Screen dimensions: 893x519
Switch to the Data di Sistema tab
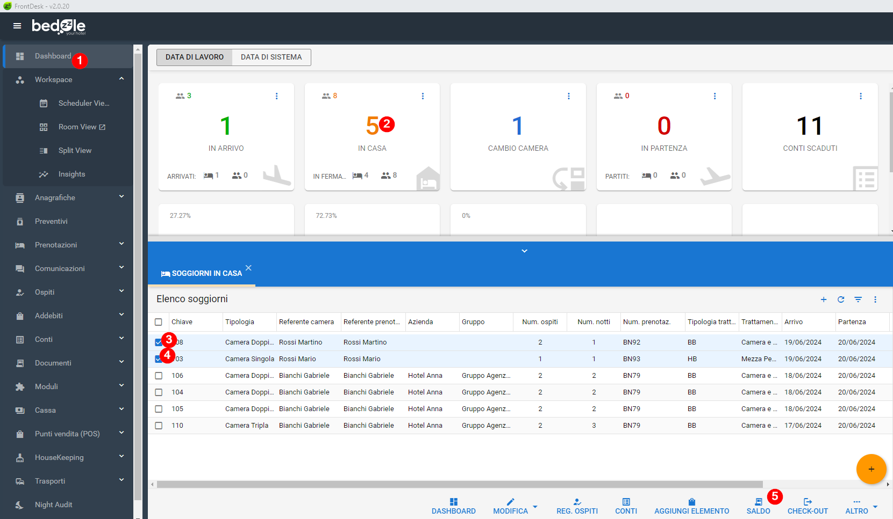point(271,57)
